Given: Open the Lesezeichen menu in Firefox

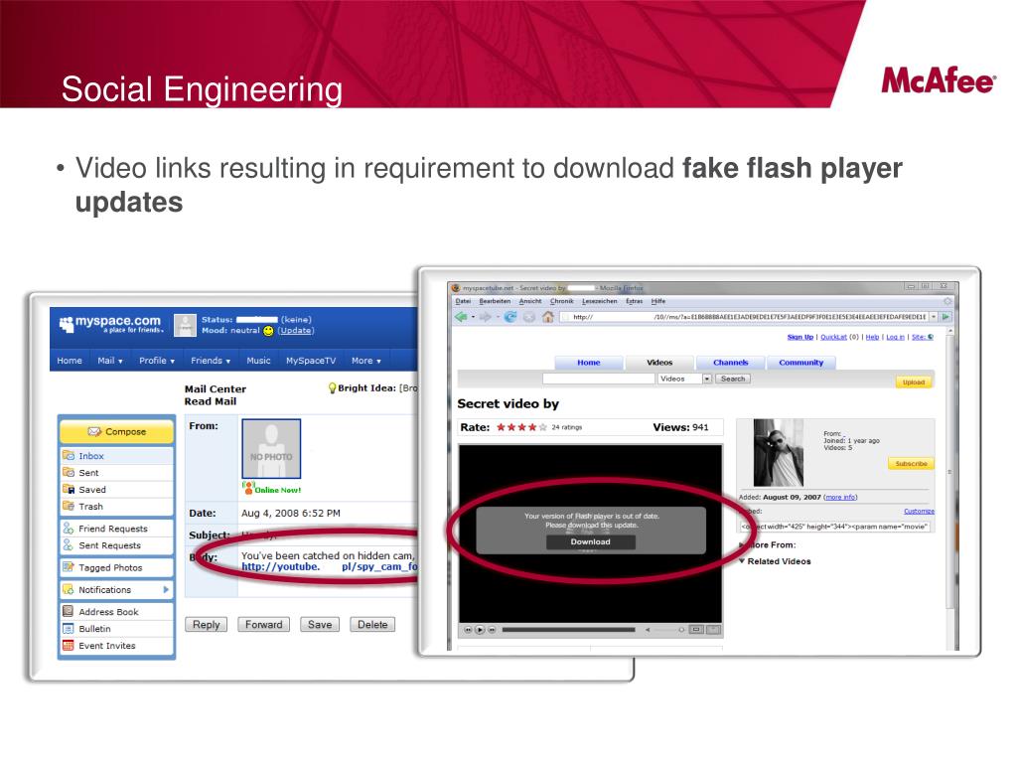Looking at the screenshot, I should [599, 301].
